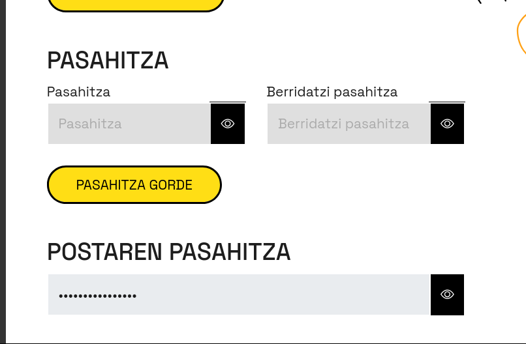Click the Berridatzi pasahitza label text
Screen dimensions: 526x344
[x=332, y=92]
